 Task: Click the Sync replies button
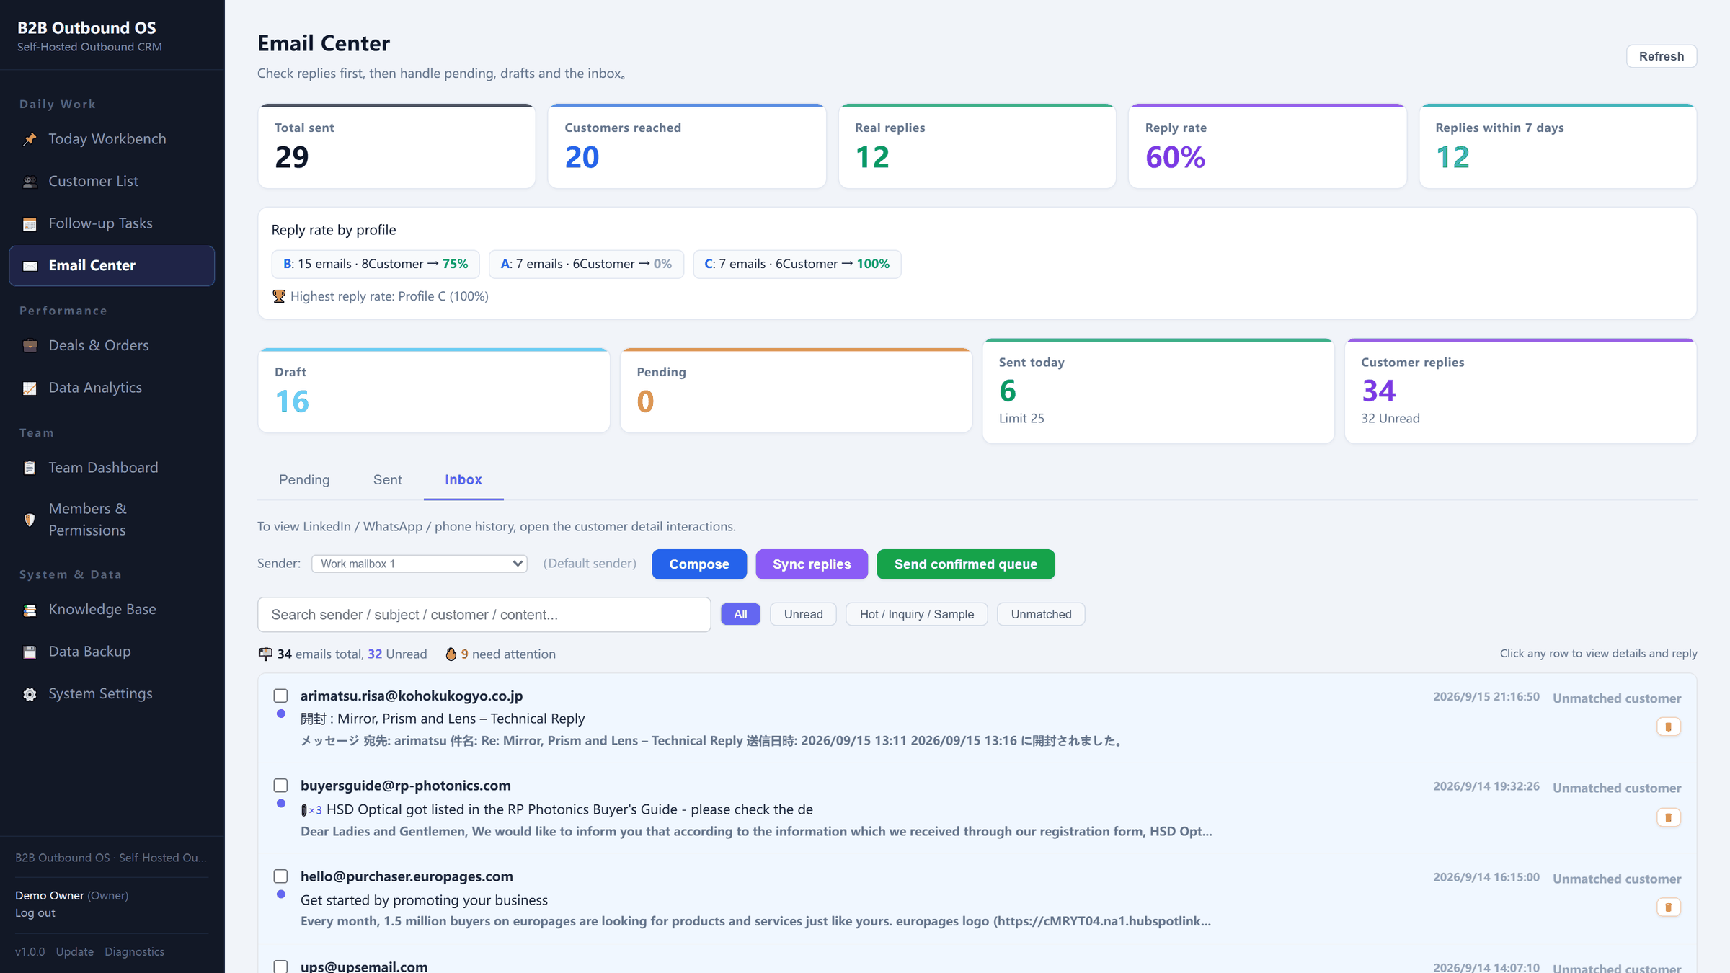click(x=812, y=564)
